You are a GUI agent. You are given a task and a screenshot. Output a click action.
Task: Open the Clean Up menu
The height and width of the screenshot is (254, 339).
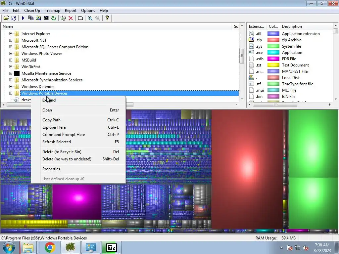coord(32,11)
